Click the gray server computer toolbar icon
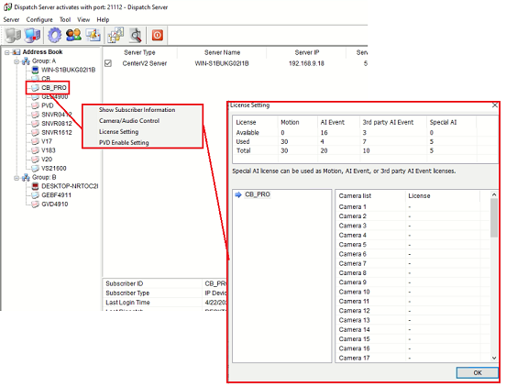Image resolution: width=506 pixels, height=387 pixels. [13, 35]
